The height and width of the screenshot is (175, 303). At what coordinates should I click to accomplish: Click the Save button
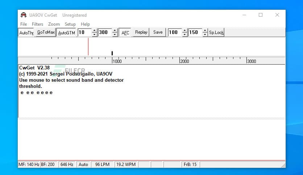158,32
